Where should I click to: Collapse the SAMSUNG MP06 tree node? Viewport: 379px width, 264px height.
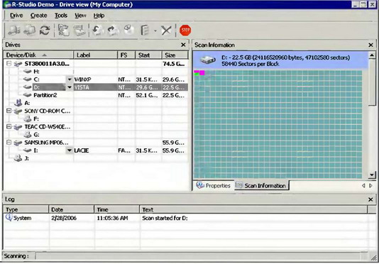click(9, 143)
